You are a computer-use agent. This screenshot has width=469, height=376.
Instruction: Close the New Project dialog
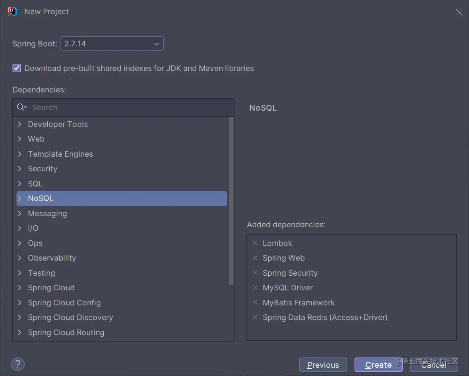click(x=459, y=12)
